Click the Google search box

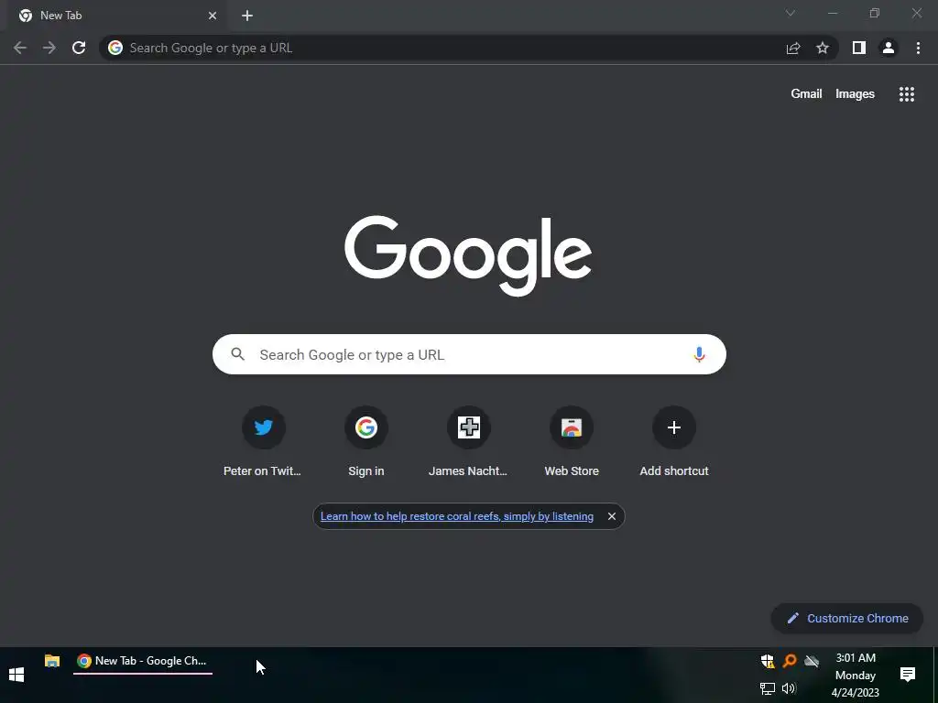(469, 354)
